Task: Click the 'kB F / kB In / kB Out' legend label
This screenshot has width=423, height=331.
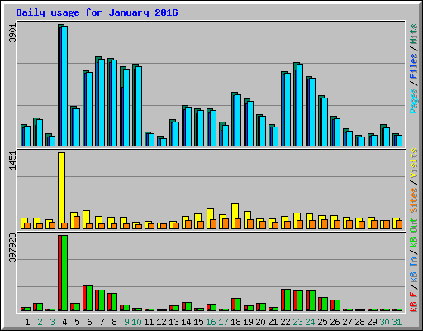Action: (x=413, y=265)
